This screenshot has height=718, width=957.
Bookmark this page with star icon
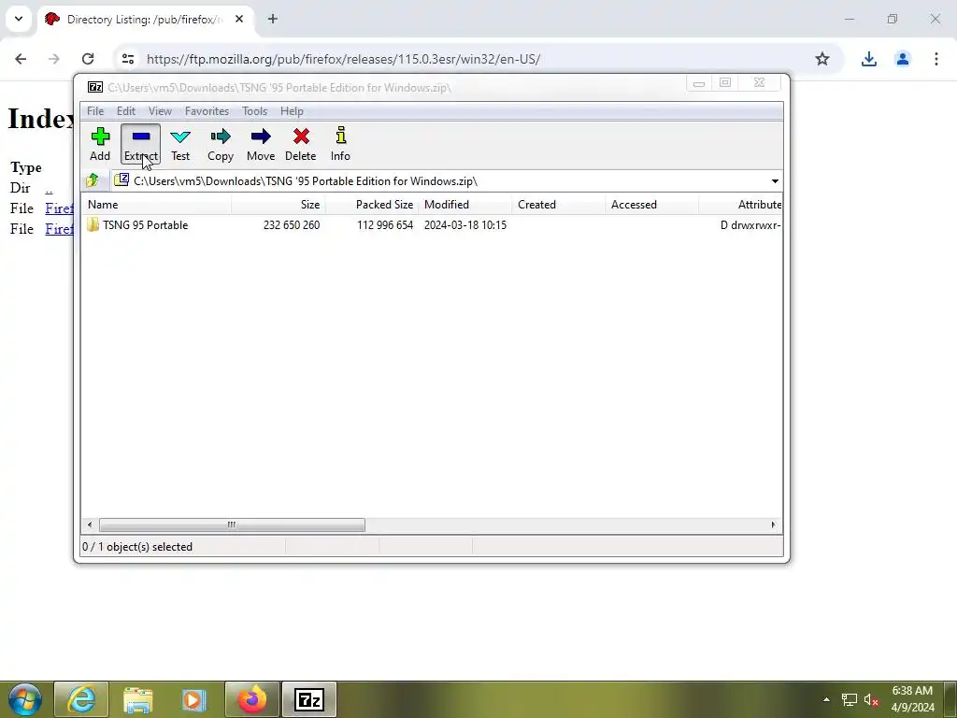click(822, 59)
